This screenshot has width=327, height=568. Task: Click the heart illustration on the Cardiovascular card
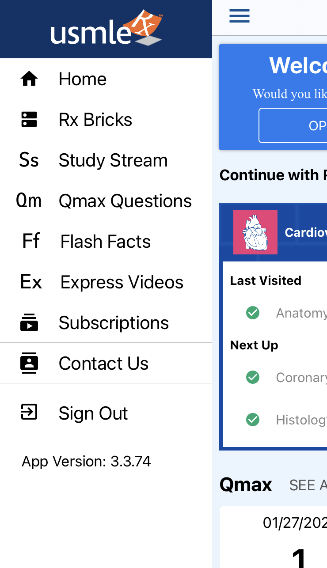(x=255, y=232)
